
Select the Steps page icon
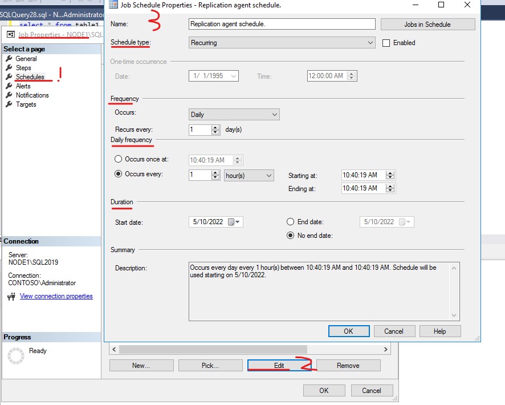[9, 67]
